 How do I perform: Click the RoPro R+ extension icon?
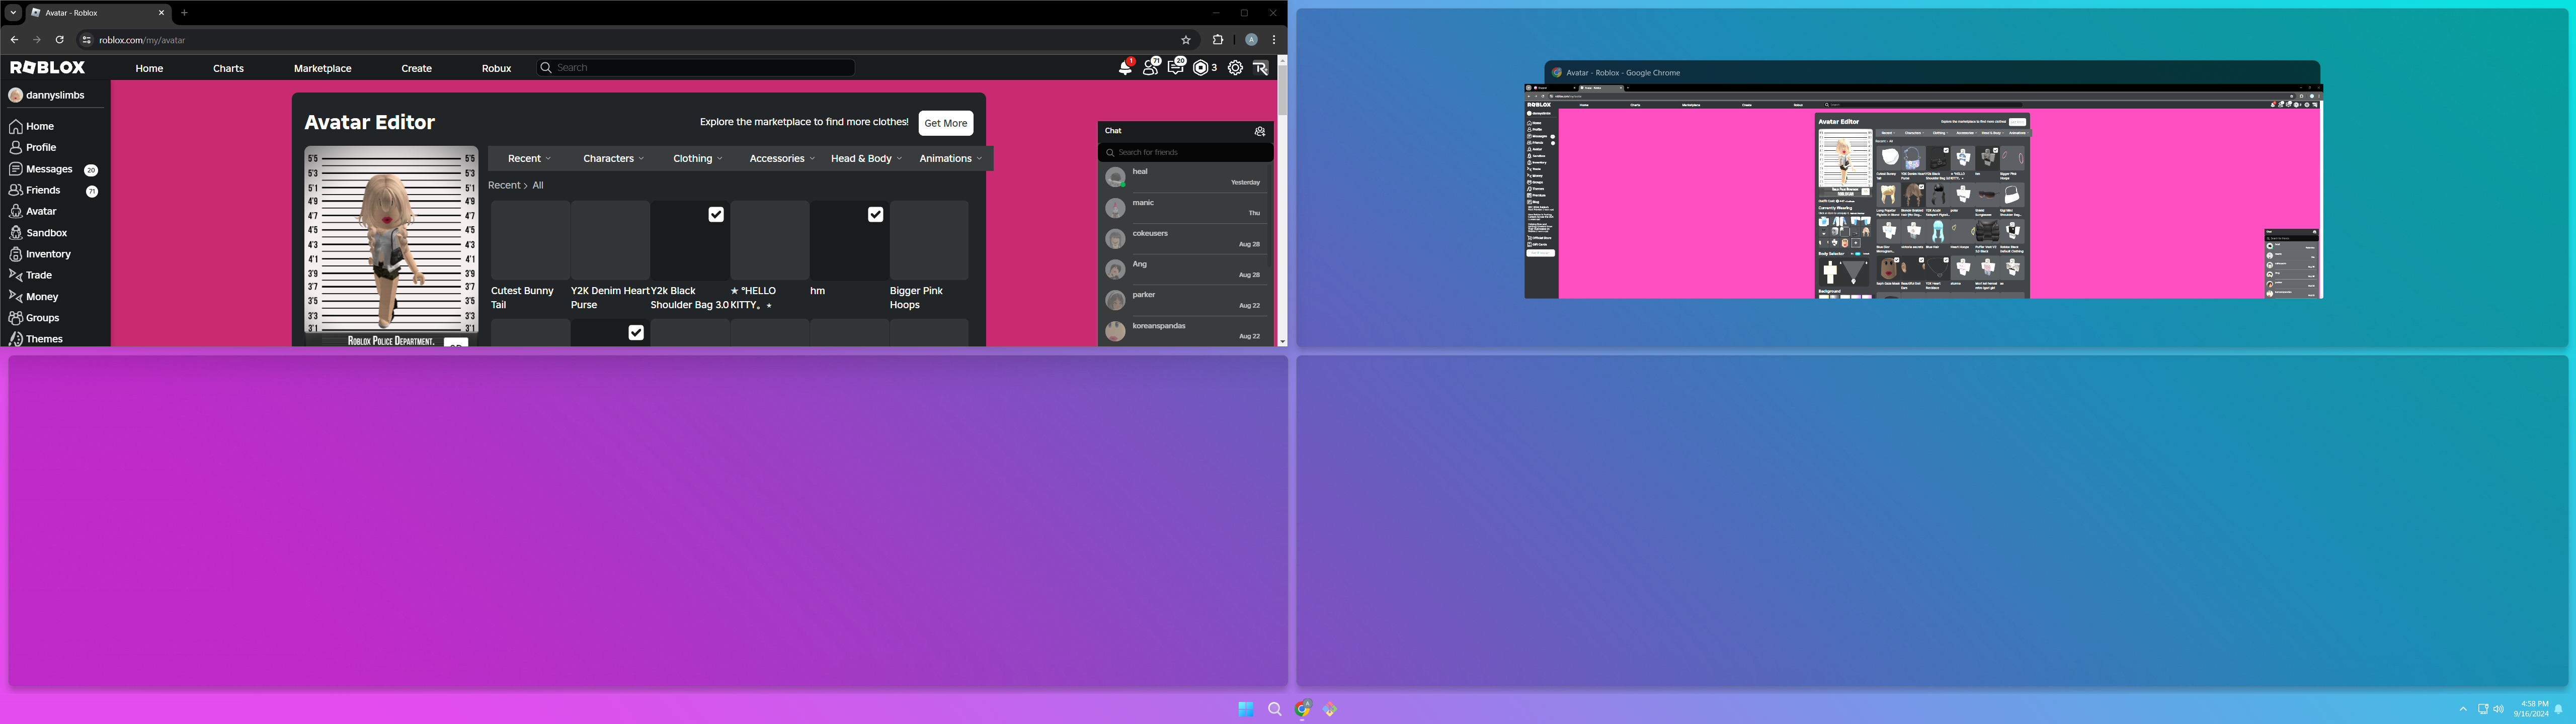(x=1260, y=68)
